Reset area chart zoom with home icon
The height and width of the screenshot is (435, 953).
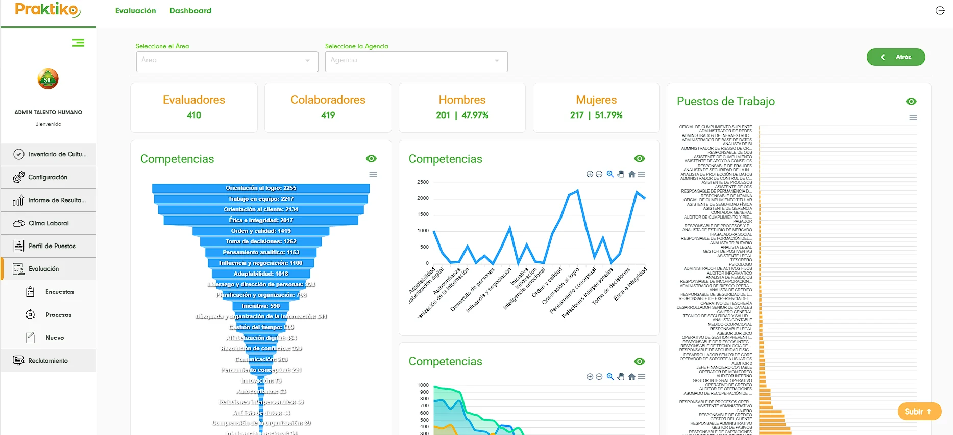[x=632, y=377]
